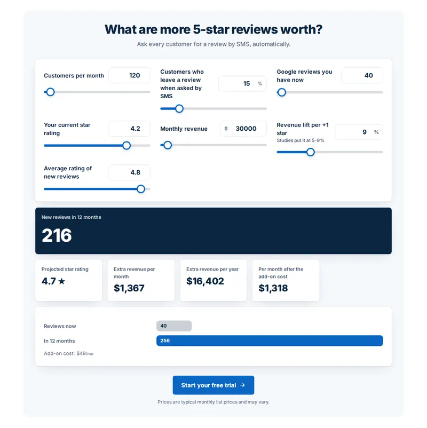The width and height of the screenshot is (427, 428).
Task: Click the 'Studies put it at 5–9%' hint
Action: coord(301,140)
